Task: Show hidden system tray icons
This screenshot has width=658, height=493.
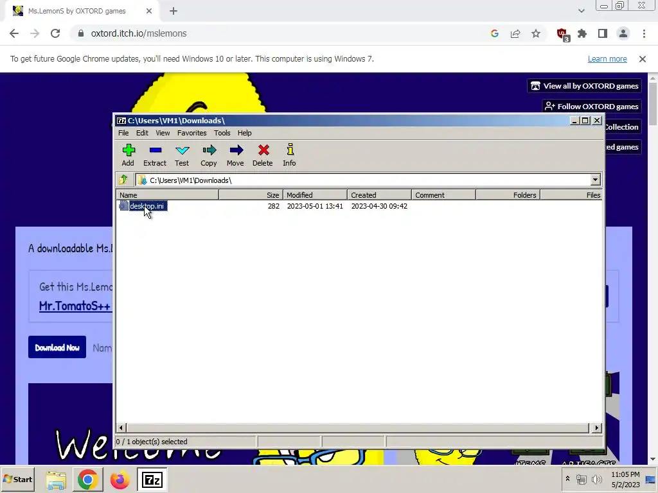Action: point(568,479)
